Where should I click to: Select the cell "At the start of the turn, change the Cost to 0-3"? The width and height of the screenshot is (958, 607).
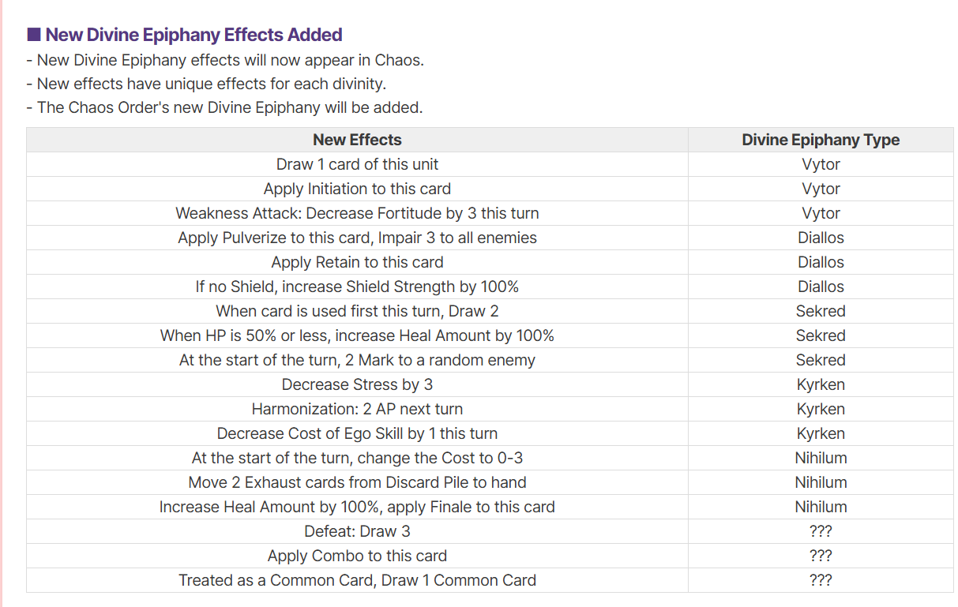coord(357,458)
